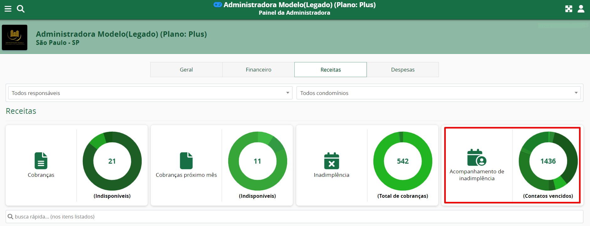Click the Cobranças próximo mês file icon
Image resolution: width=590 pixels, height=226 pixels.
click(186, 160)
